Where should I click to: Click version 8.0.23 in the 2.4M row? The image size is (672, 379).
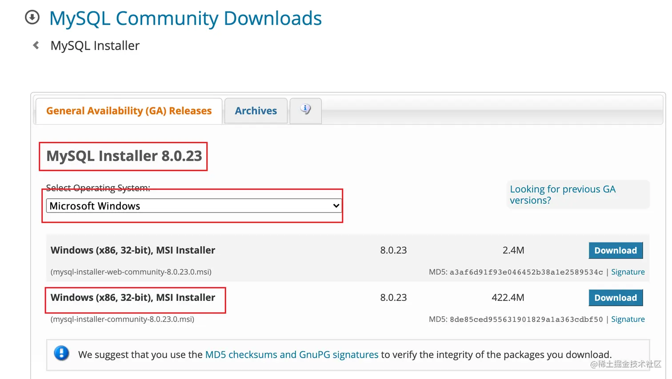pos(393,250)
